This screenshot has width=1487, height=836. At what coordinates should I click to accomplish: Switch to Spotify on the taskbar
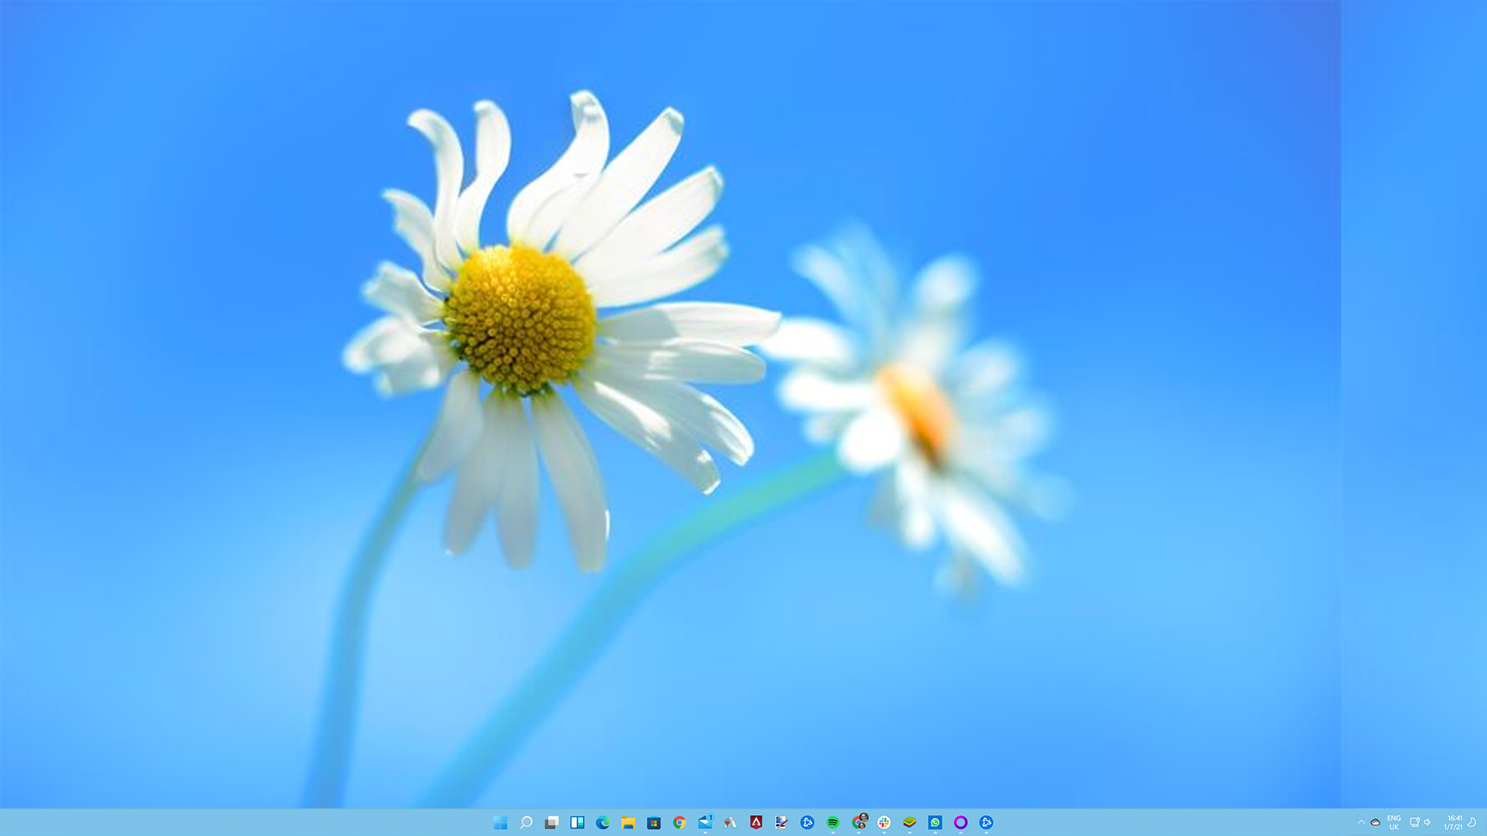point(833,823)
